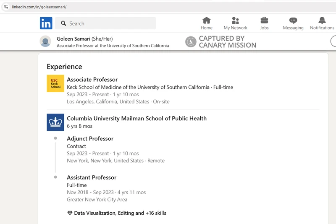Open the Messaging chat icon
The height and width of the screenshot is (224, 336).
click(x=293, y=21)
